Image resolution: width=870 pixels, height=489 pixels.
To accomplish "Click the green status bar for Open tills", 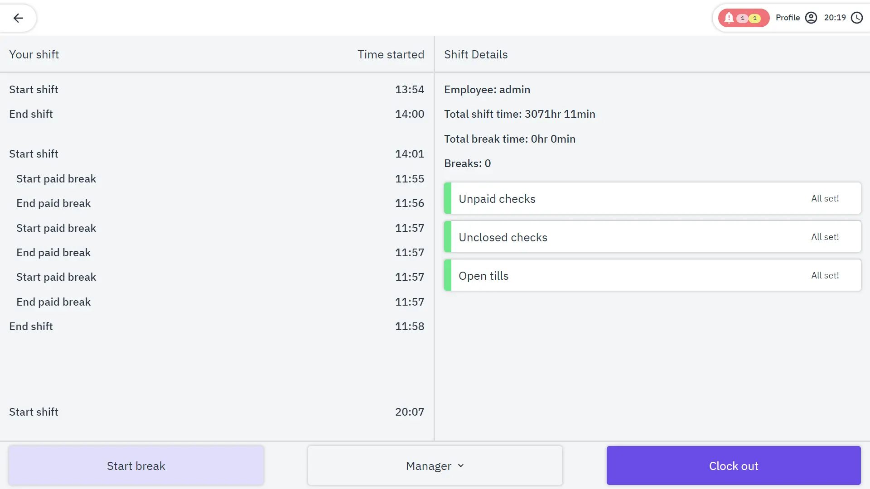I will coord(448,275).
